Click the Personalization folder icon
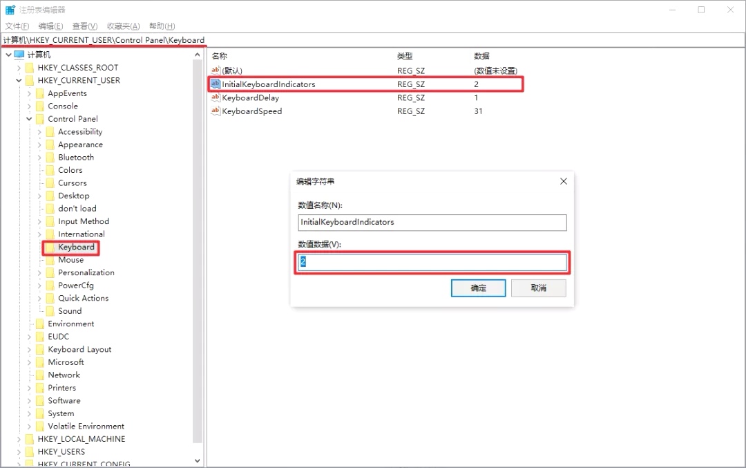The height and width of the screenshot is (468, 746). tap(50, 273)
